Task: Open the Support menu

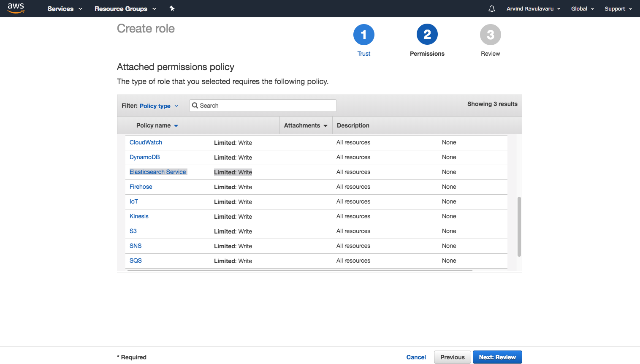Action: click(618, 8)
